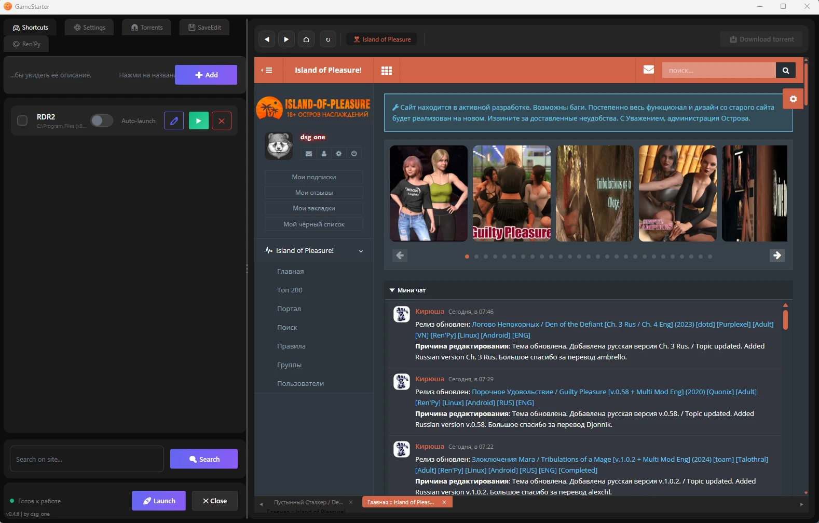Screen dimensions: 819x523
Task: Open the site grid menu icon
Action: tap(387, 71)
